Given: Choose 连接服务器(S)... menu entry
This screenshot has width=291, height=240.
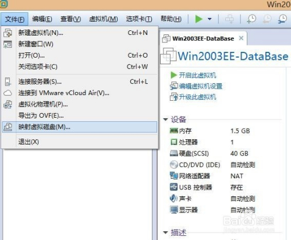Looking at the screenshot, I should [80, 82].
